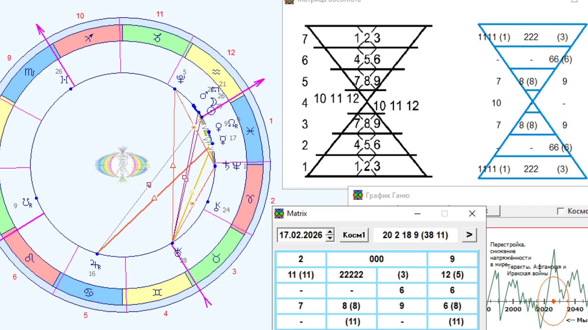This screenshot has width=588, height=330.
Task: Select the 8 (8) cell in the Matrix window table
Action: coord(351,306)
